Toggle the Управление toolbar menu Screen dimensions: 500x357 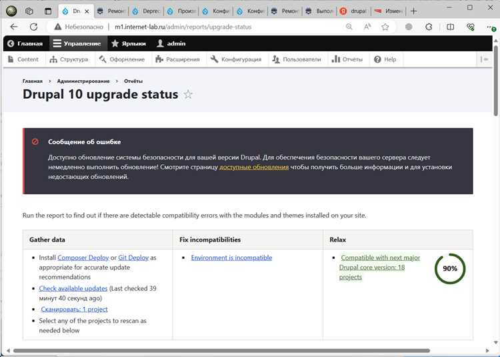point(77,43)
